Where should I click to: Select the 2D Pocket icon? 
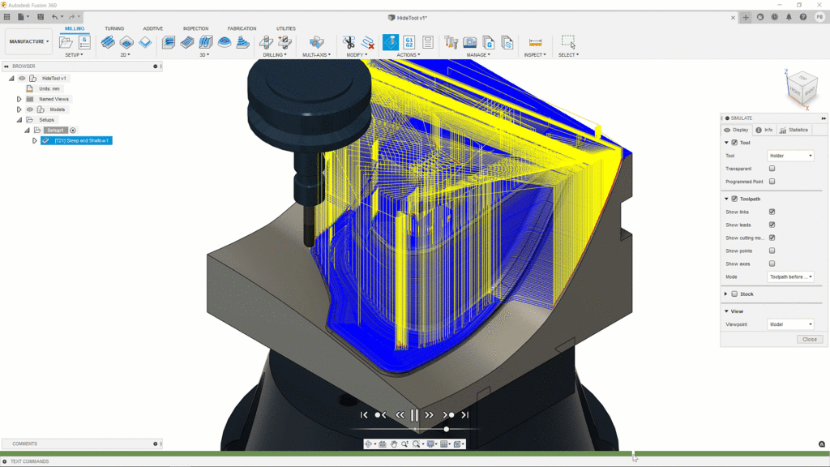click(126, 42)
